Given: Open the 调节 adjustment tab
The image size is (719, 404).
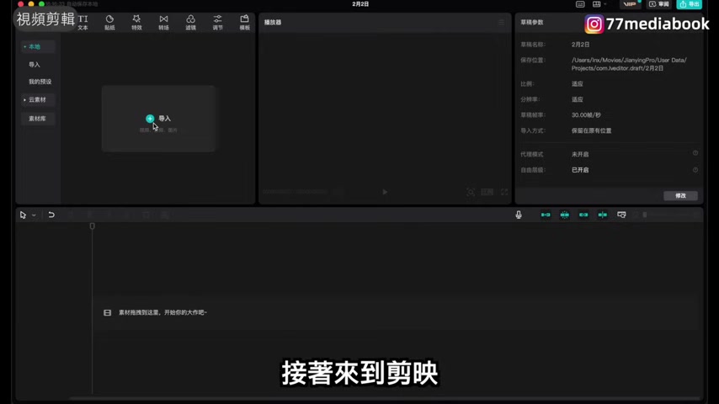Looking at the screenshot, I should point(218,22).
